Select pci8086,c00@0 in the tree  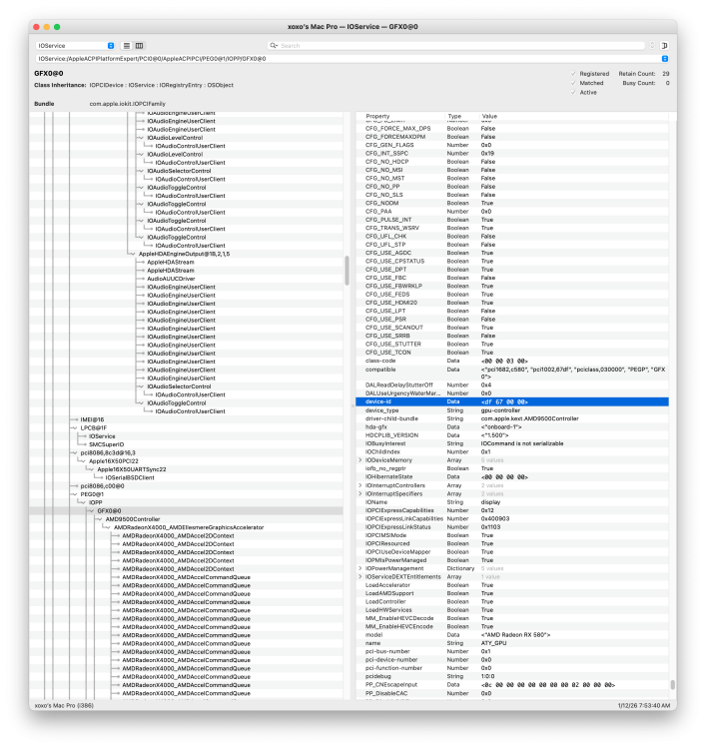(102, 486)
